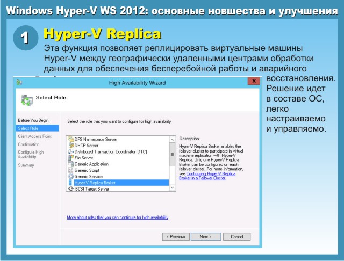The image size is (344, 261).
Task: Cancel the High Availability Wizard
Action: 236,237
